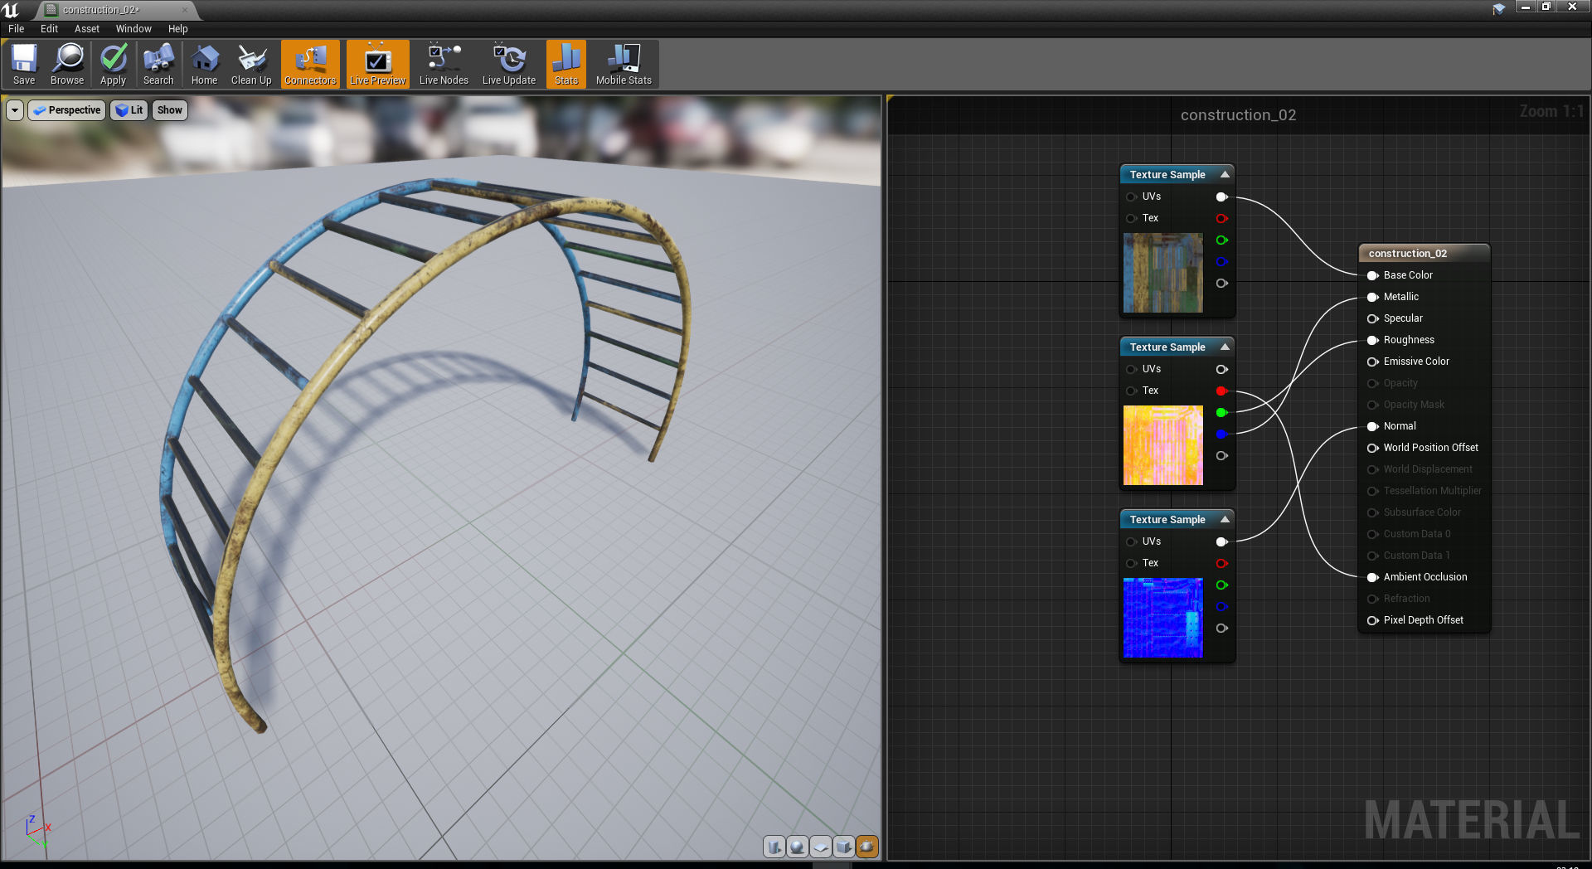Click the top Texture Sample's white RGB output pin
Viewport: 1592px width, 869px height.
pos(1221,197)
